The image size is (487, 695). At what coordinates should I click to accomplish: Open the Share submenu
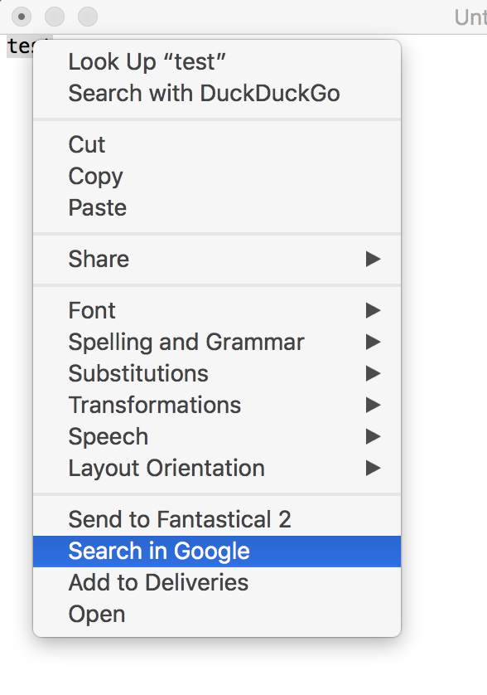tap(217, 259)
